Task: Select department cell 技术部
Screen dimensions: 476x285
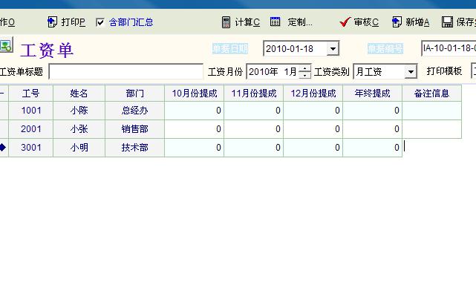Action: [135, 148]
